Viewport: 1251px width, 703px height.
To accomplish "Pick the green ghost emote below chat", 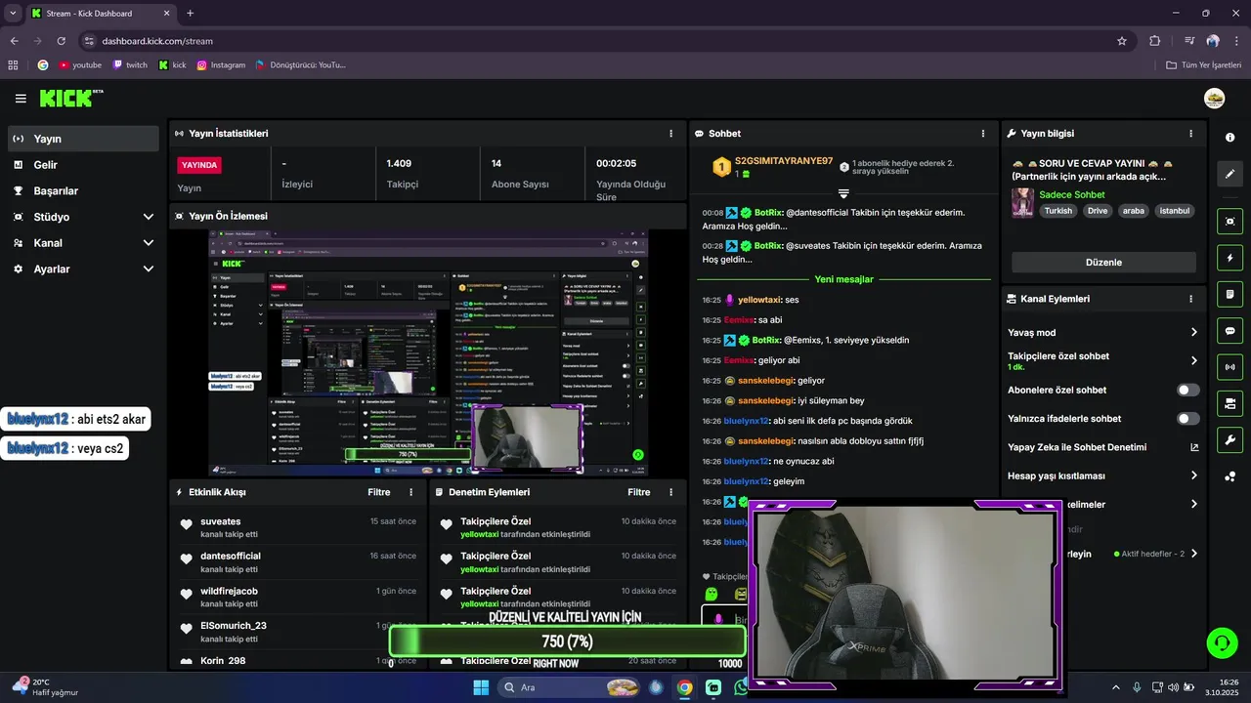I will click(712, 594).
